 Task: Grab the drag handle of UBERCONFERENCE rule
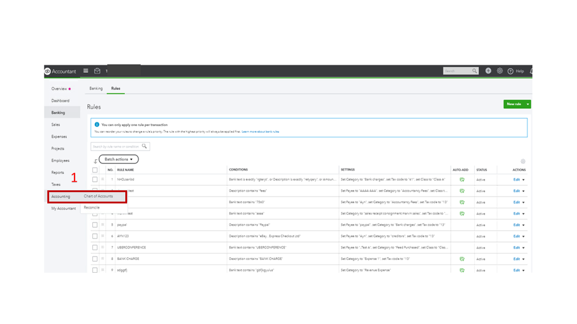click(x=103, y=247)
